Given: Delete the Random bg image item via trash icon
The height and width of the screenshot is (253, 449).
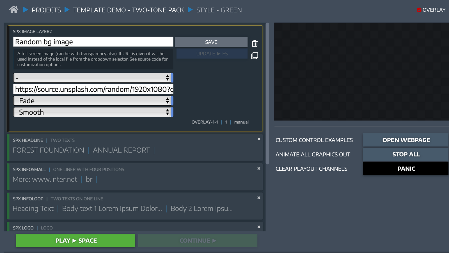Looking at the screenshot, I should click(x=255, y=43).
